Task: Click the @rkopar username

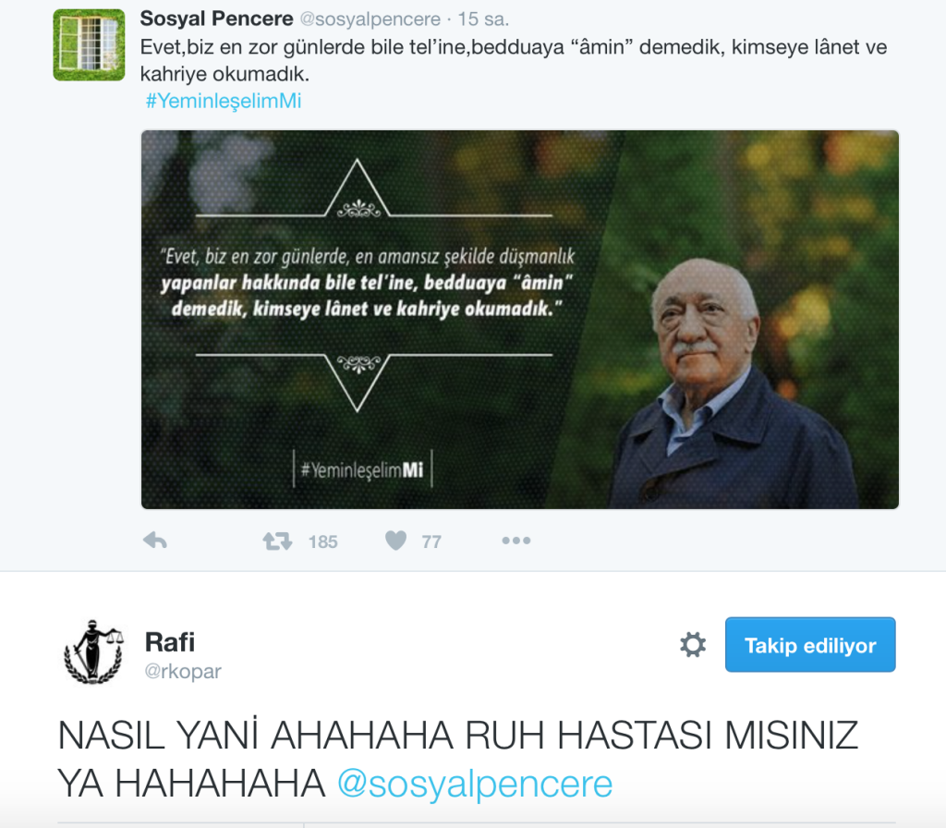Action: 183,671
